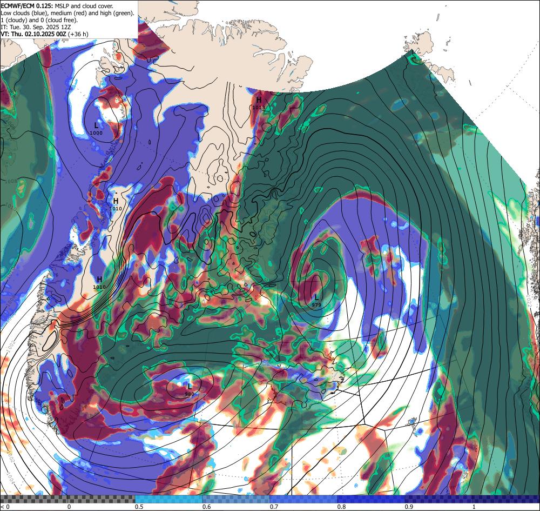Select the low pressure center labeled L 980

(x=190, y=390)
